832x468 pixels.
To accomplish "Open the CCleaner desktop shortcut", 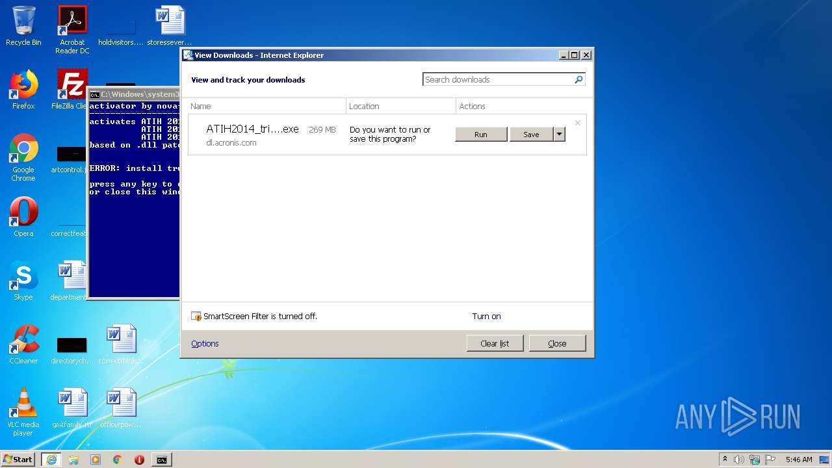I will point(23,344).
